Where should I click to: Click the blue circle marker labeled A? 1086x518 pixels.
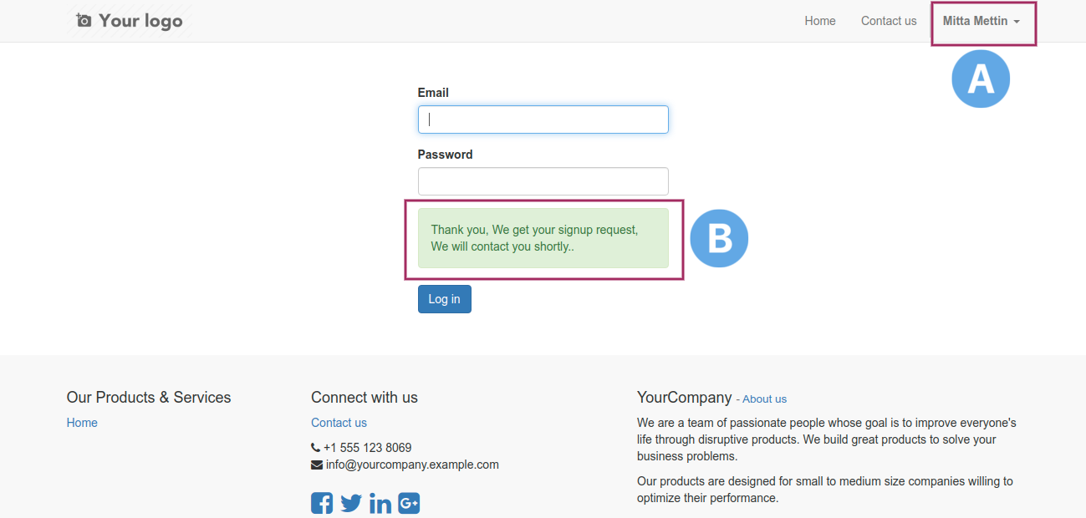click(x=981, y=79)
